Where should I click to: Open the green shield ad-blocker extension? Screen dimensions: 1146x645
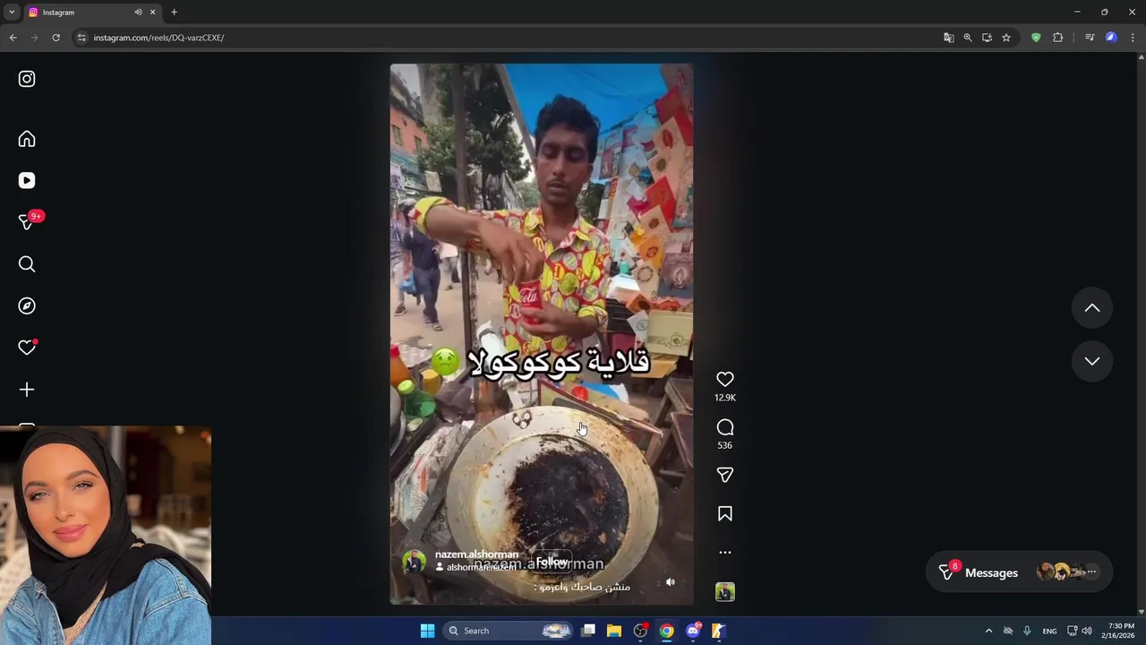click(x=1036, y=38)
